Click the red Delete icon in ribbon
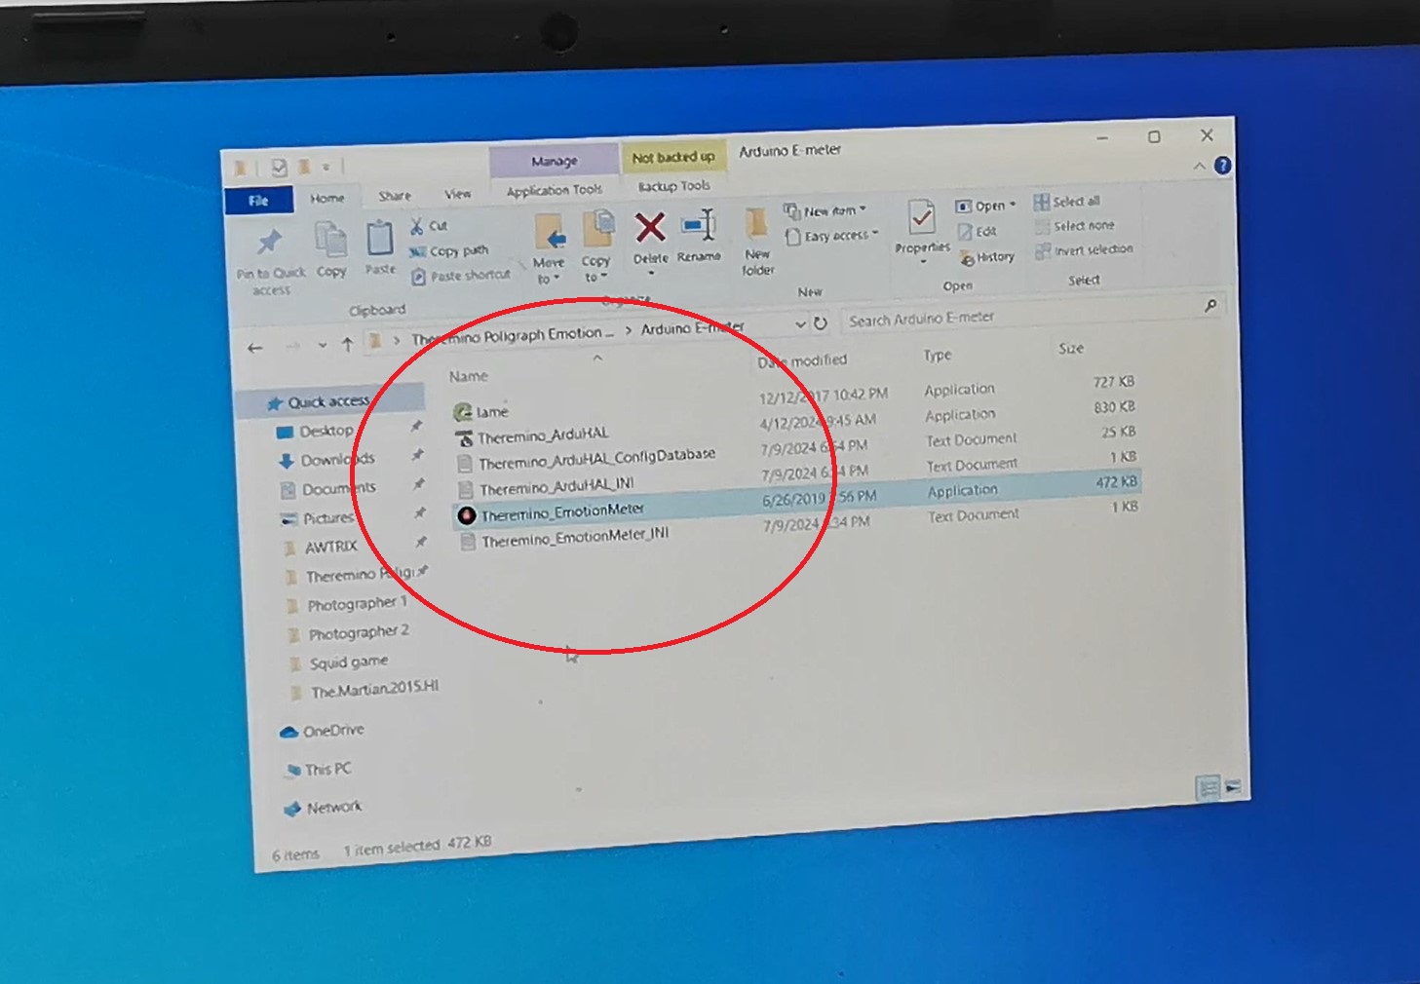The height and width of the screenshot is (984, 1420). 650,230
